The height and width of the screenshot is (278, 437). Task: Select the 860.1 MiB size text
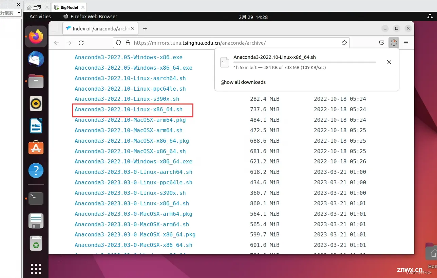pyautogui.click(x=265, y=204)
